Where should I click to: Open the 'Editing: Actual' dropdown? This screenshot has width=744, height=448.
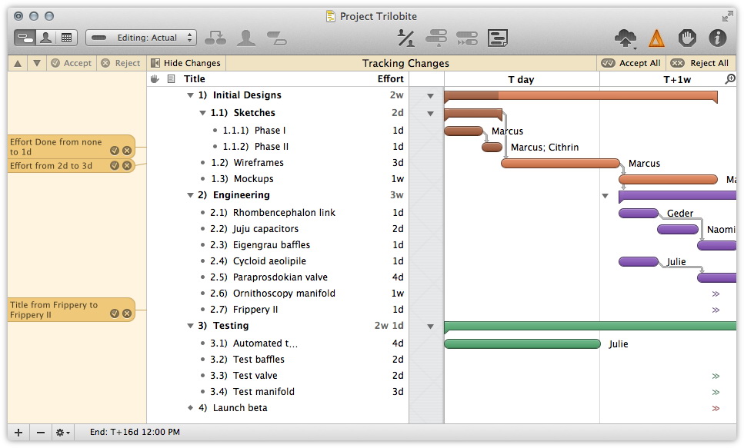pos(141,38)
